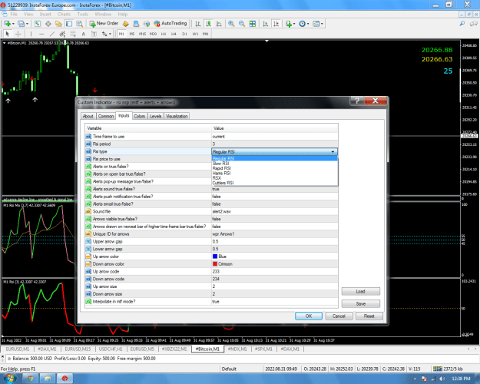Select the text label A tool
Screen dimensions: 480x384
pos(83,34)
